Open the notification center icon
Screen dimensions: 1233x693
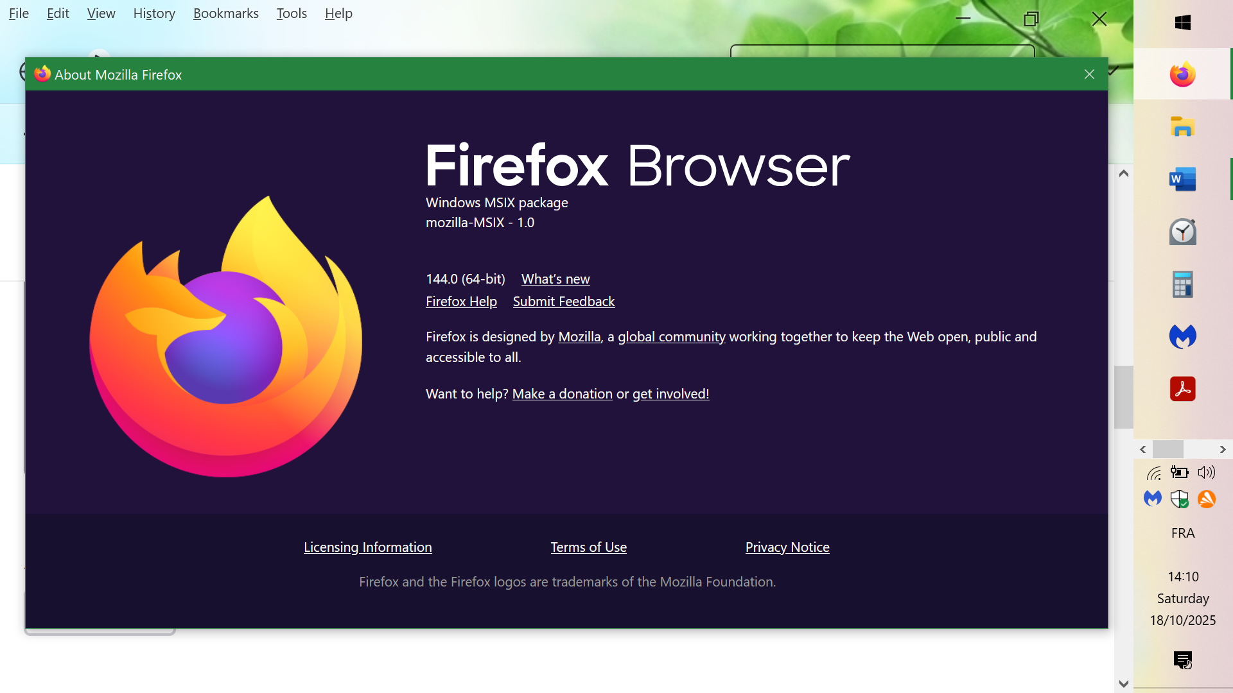click(1182, 660)
